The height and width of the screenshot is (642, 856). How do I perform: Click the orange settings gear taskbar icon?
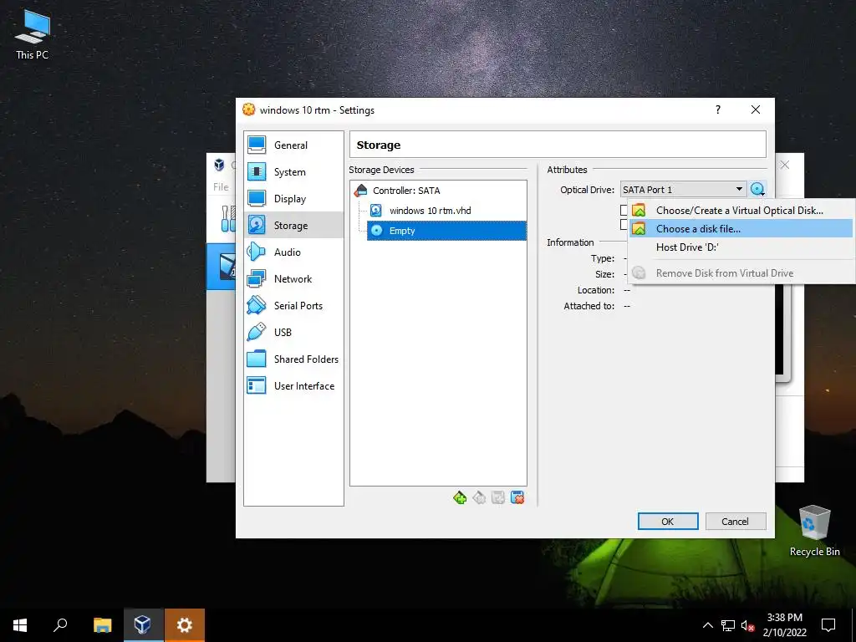(185, 625)
